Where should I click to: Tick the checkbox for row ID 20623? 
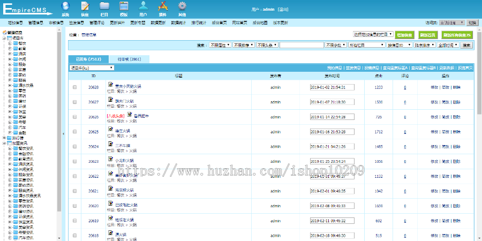(x=74, y=161)
